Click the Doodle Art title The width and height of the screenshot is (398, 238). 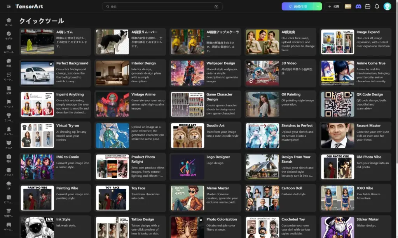click(215, 125)
